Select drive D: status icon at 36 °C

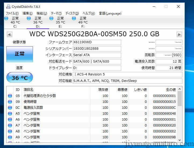coord(29,18)
